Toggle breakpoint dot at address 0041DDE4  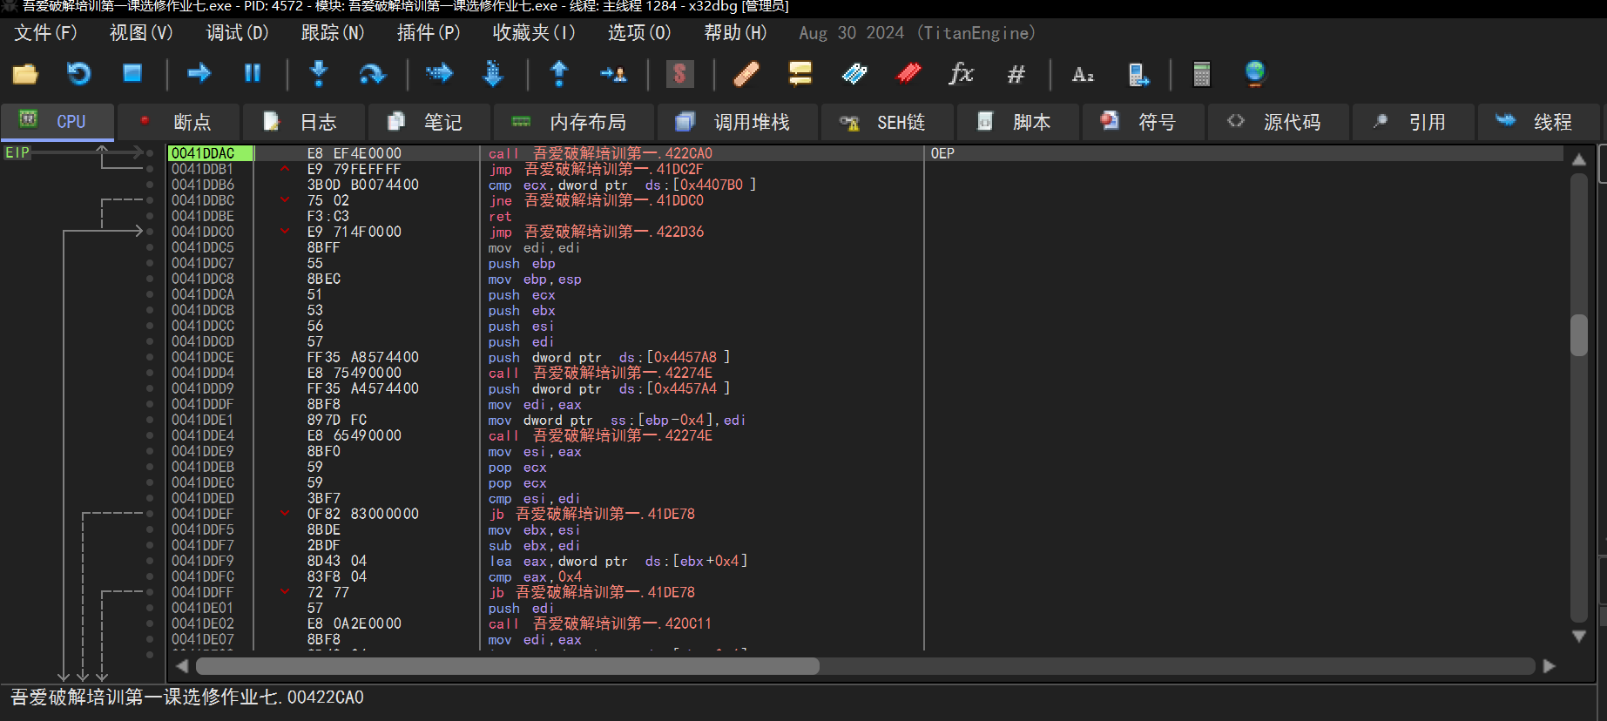coord(150,435)
